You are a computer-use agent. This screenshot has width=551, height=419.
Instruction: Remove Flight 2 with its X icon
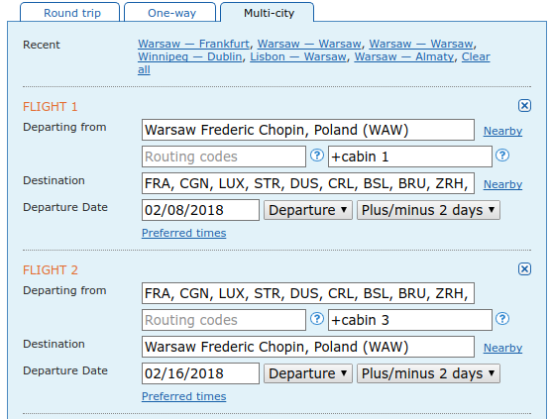tap(524, 269)
